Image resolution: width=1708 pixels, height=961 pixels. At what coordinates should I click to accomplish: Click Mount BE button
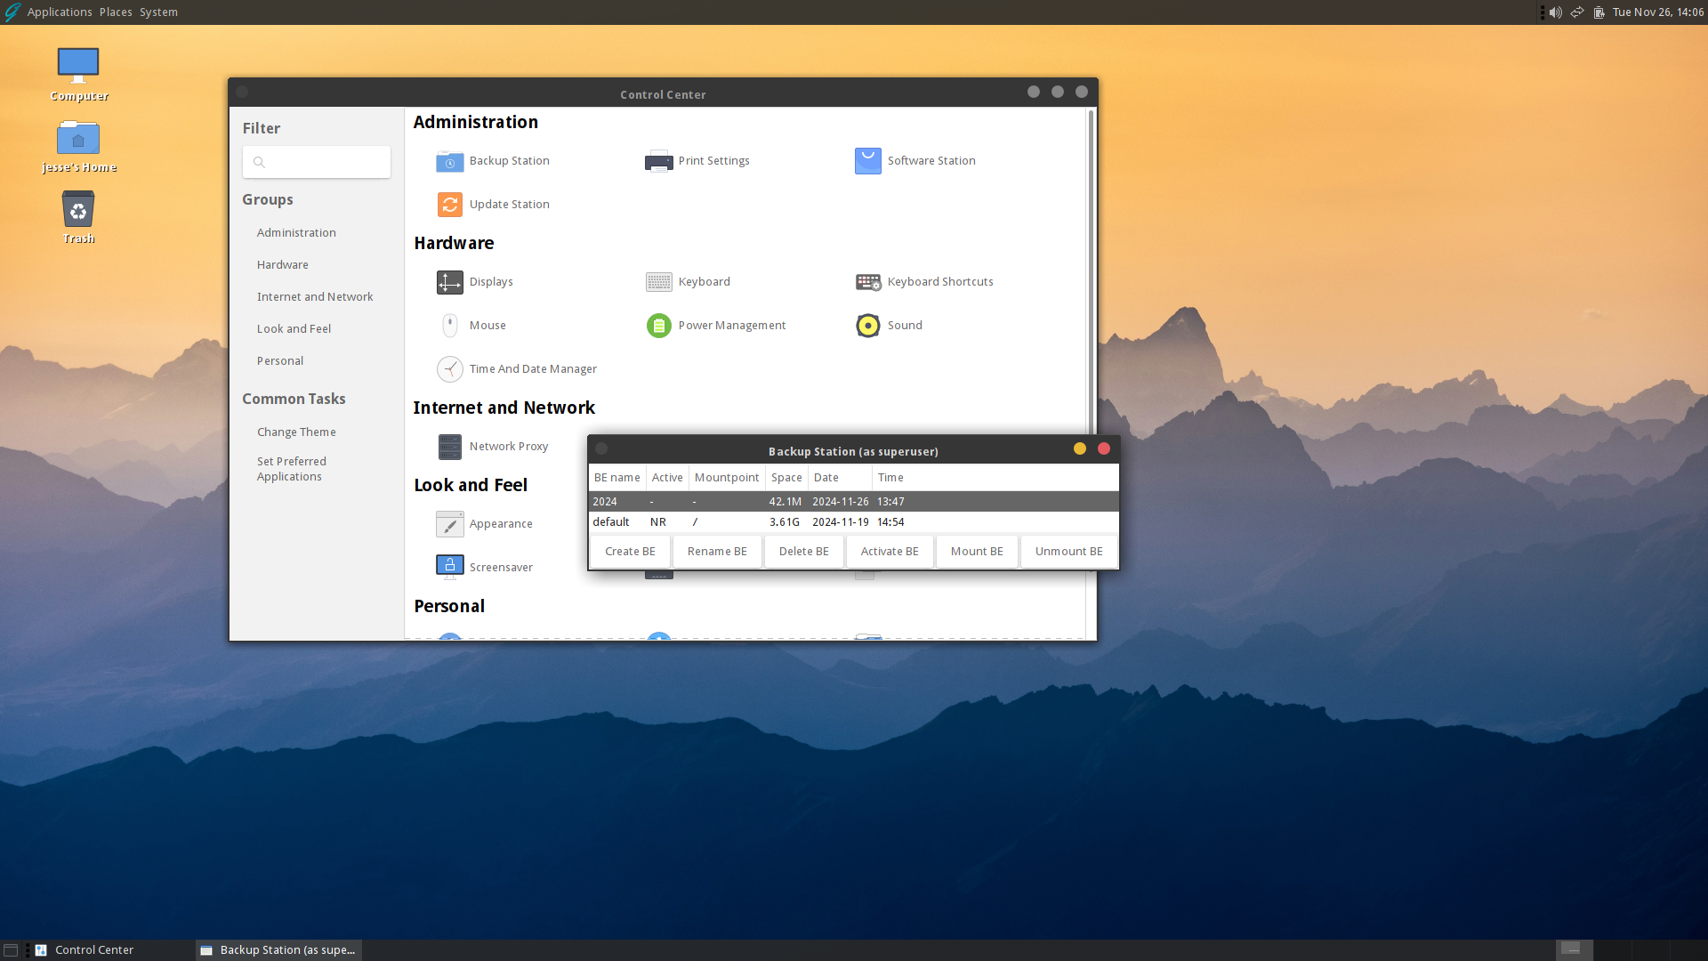click(x=977, y=552)
